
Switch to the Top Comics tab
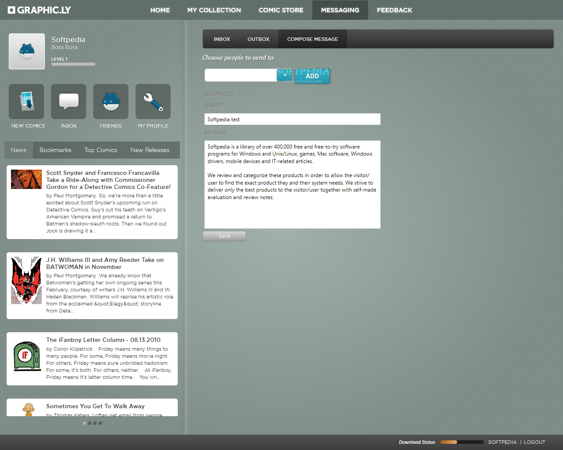pos(101,150)
